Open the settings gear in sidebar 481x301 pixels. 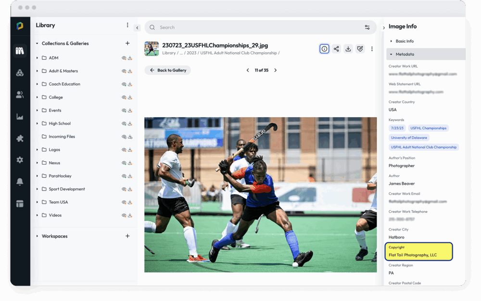tap(20, 160)
